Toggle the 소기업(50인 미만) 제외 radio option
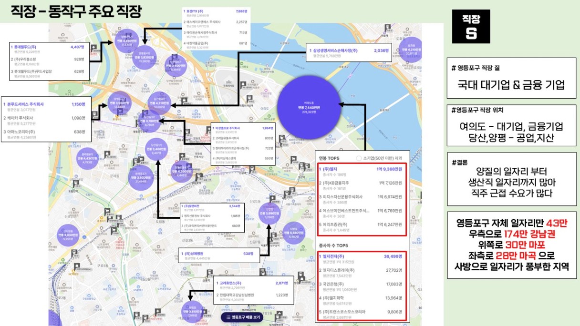This screenshot has height=326, width=580. click(x=359, y=158)
